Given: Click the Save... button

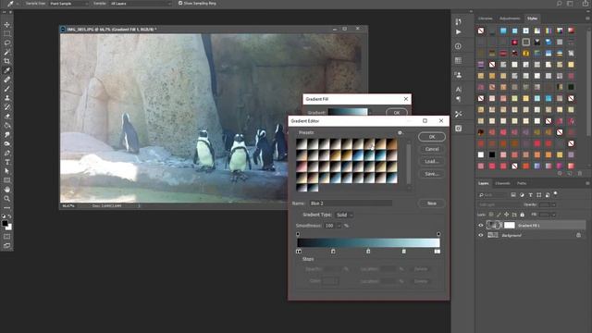Looking at the screenshot, I should pos(432,174).
